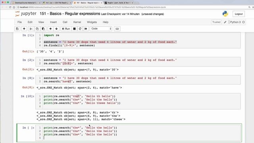Open the Cell menu
The image size is (254, 143).
pyautogui.click(x=65, y=22)
